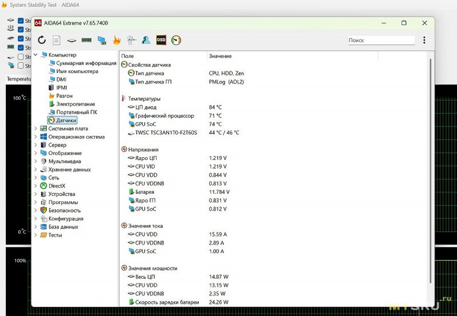Click the Refresh toolbar icon
Image resolution: width=457 pixels, height=316 pixels.
click(42, 40)
